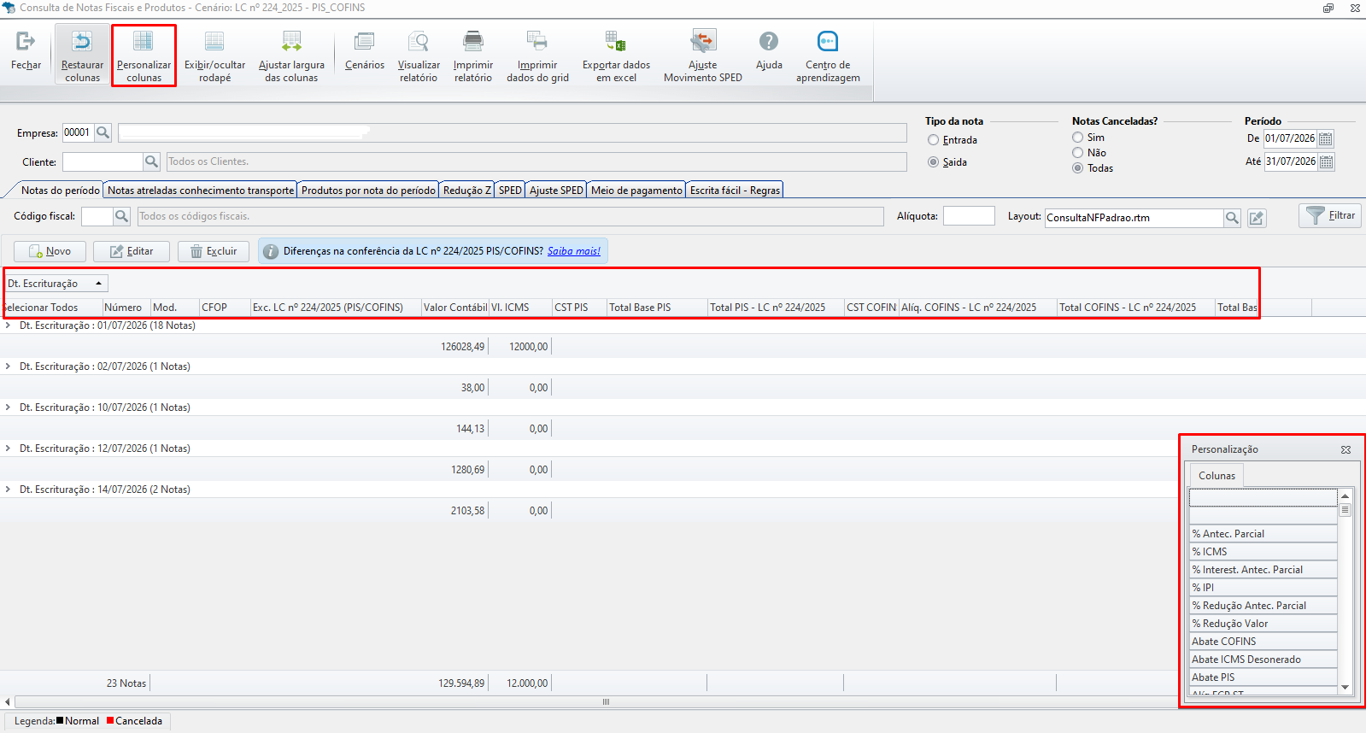This screenshot has height=733, width=1366.
Task: Click the info icon beside Diferenças message
Action: point(271,251)
